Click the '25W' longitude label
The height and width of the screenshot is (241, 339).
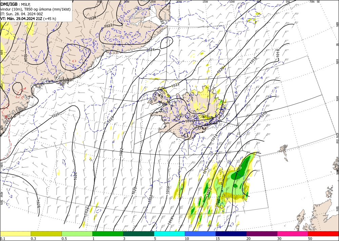[x=153, y=2]
